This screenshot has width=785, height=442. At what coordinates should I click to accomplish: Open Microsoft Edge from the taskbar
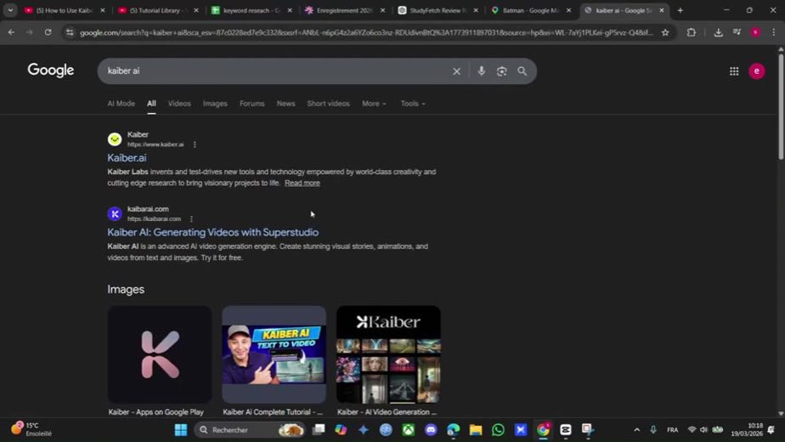click(453, 429)
